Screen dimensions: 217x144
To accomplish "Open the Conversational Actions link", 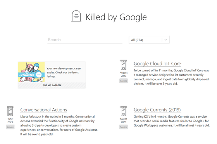I will [x=43, y=110].
